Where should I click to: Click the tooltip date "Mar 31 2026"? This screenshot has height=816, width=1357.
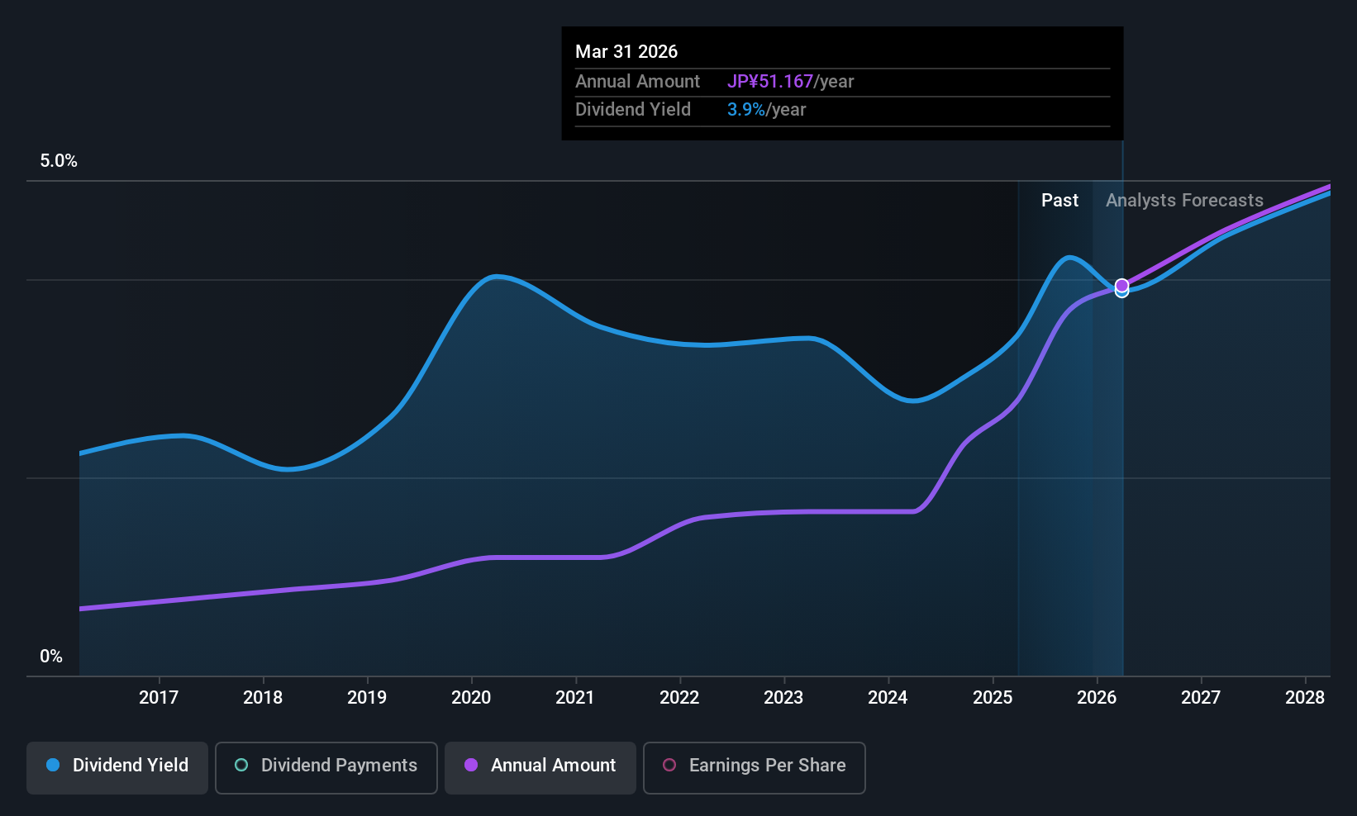(626, 52)
